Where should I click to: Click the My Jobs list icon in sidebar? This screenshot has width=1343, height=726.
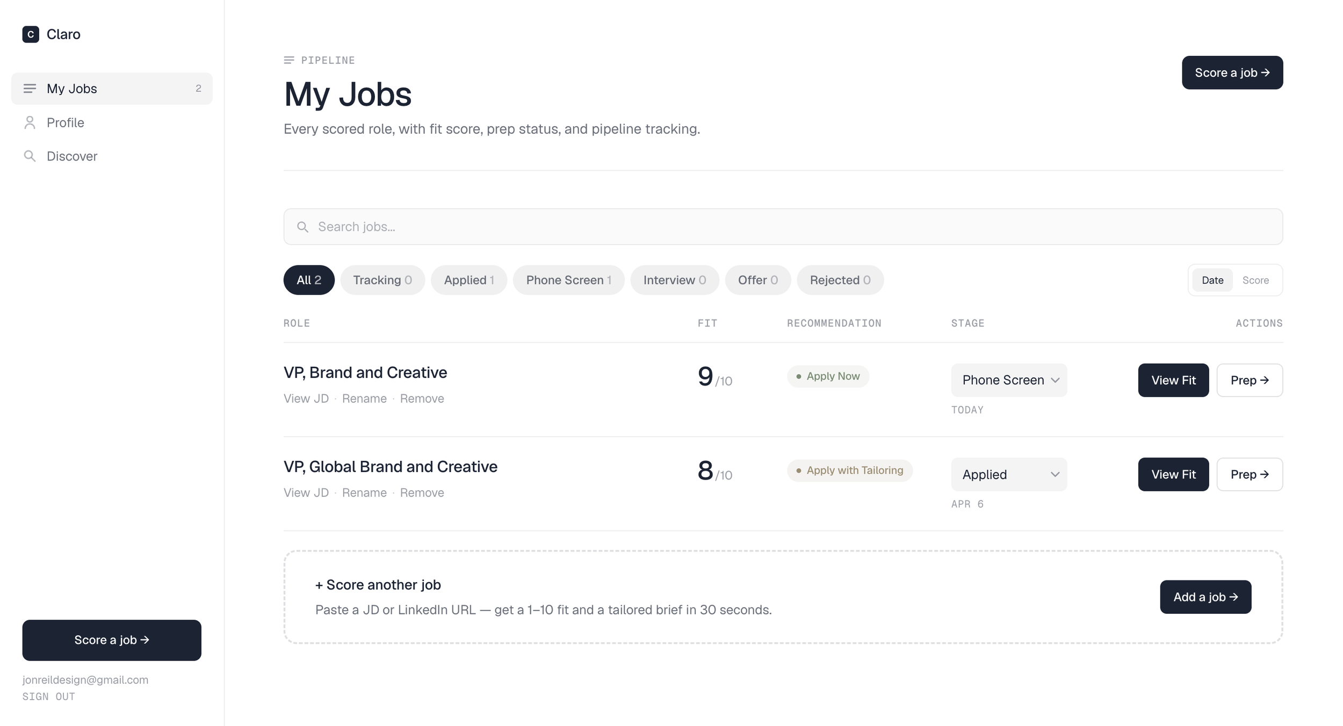tap(30, 89)
